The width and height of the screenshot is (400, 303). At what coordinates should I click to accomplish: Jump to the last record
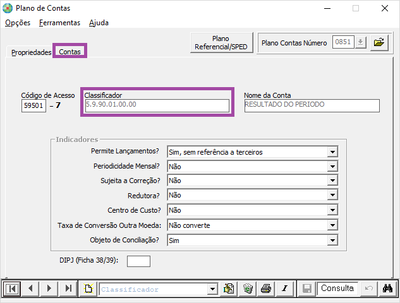(x=68, y=288)
